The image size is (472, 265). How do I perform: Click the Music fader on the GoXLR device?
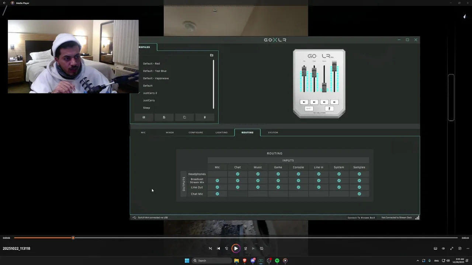(x=324, y=87)
